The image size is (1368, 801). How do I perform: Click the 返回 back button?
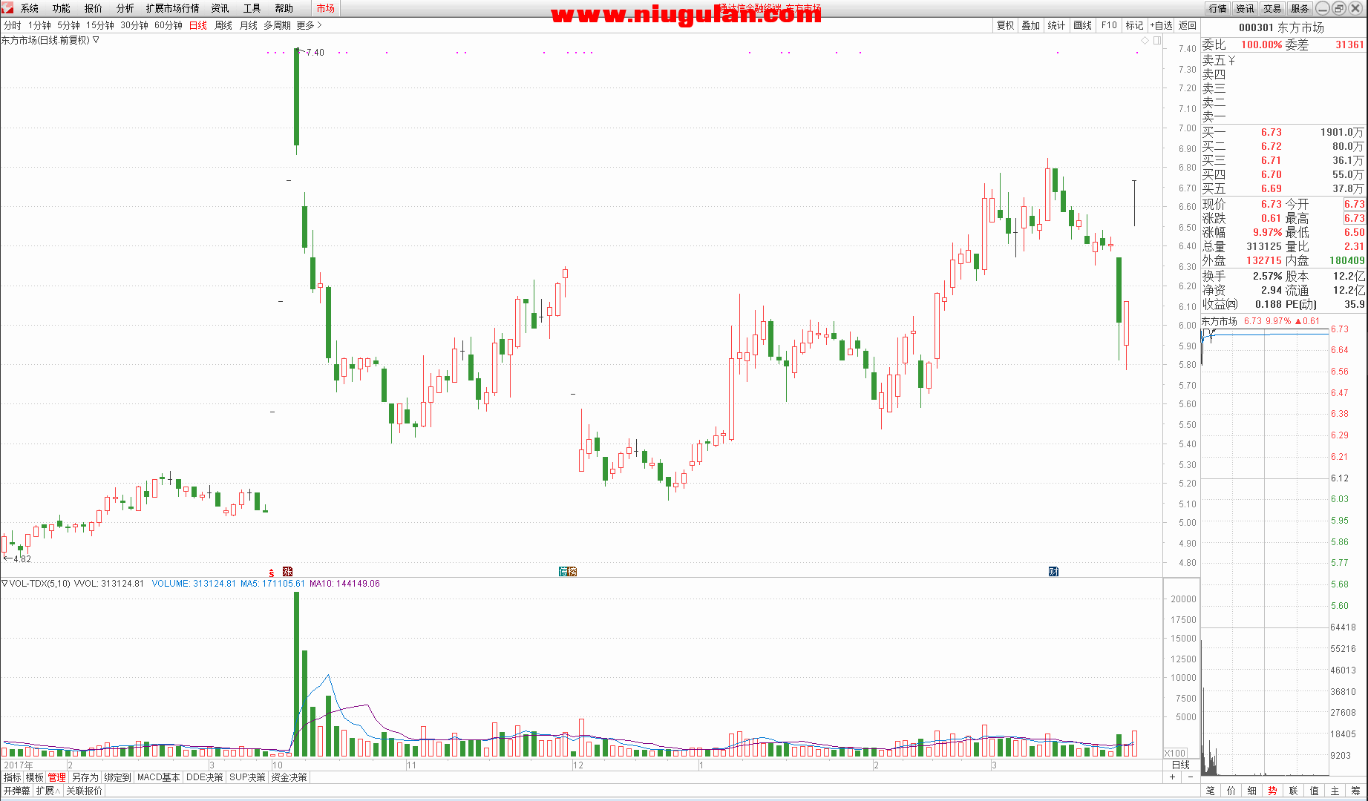pos(1188,25)
